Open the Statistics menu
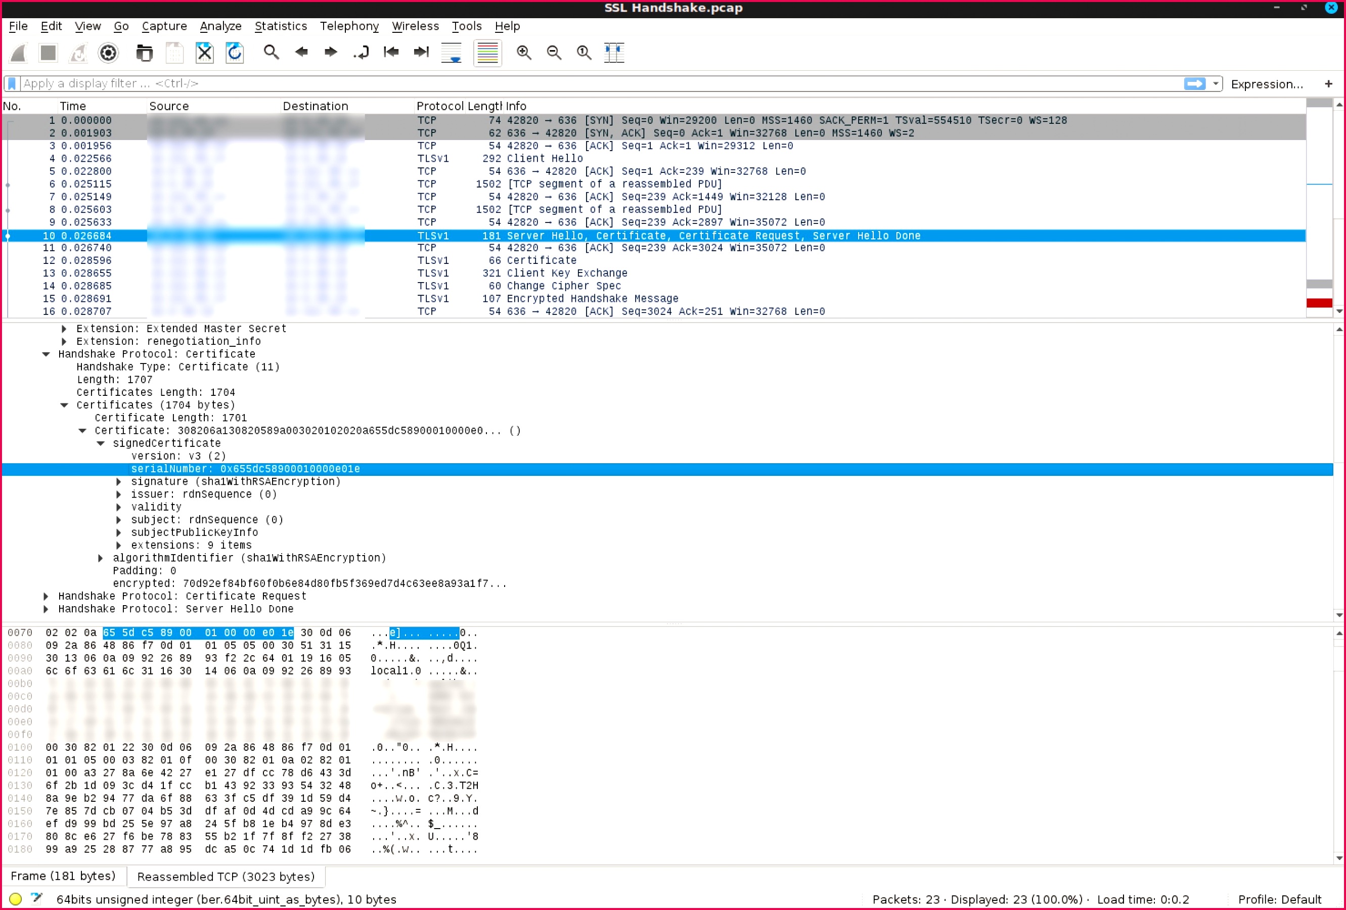Screen dimensions: 1346x910 tap(281, 26)
